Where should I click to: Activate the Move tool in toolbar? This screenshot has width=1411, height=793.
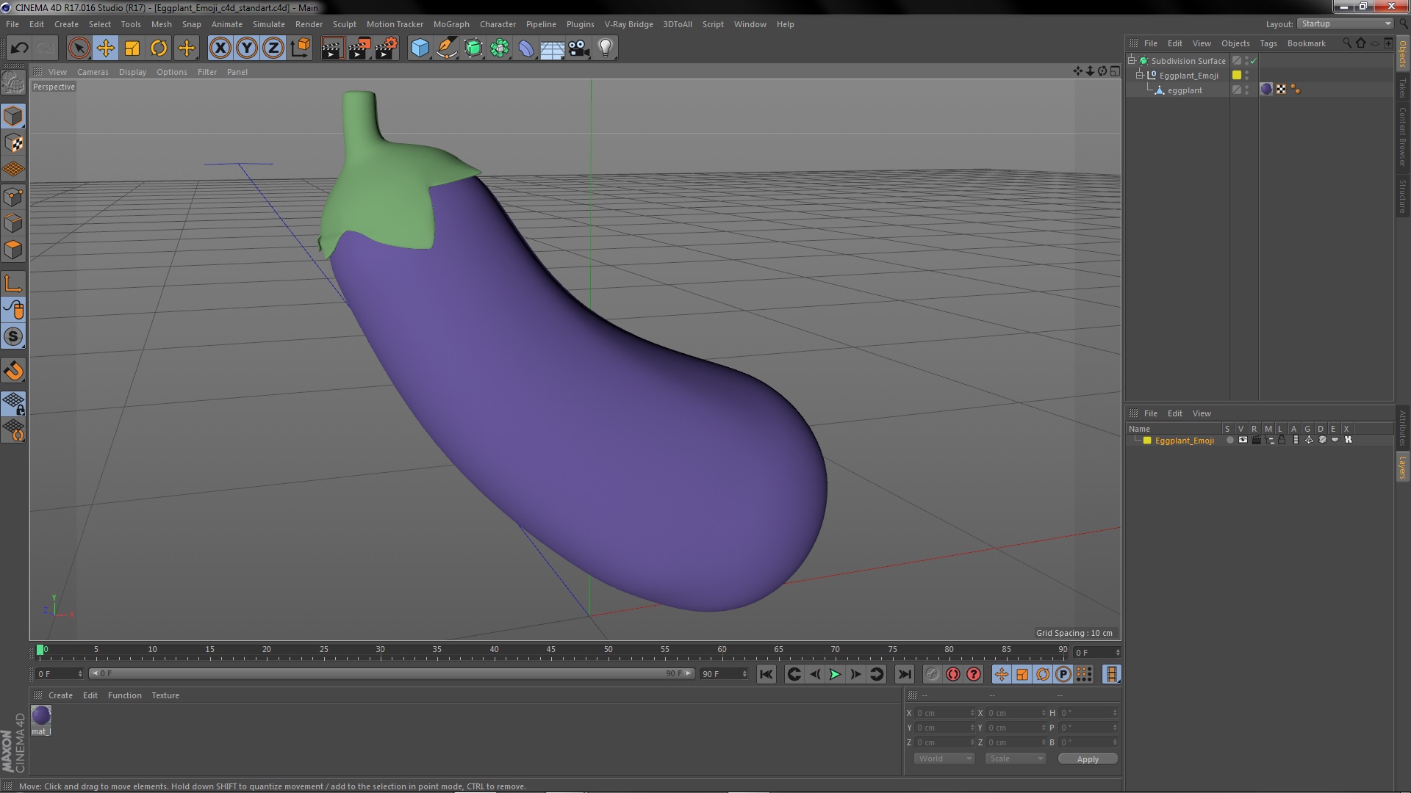106,48
